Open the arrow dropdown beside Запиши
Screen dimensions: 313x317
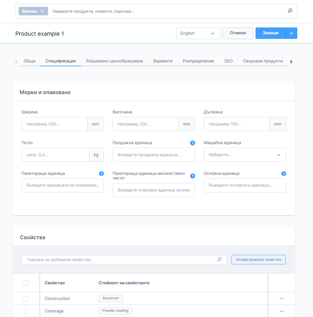point(291,33)
